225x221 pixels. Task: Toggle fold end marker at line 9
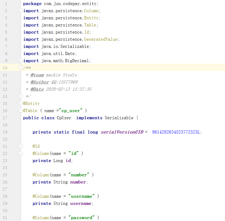(x=21, y=61)
